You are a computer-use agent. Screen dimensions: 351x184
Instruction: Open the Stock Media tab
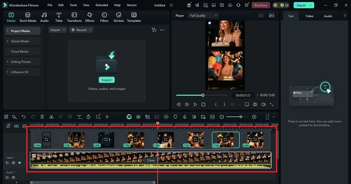(x=28, y=17)
